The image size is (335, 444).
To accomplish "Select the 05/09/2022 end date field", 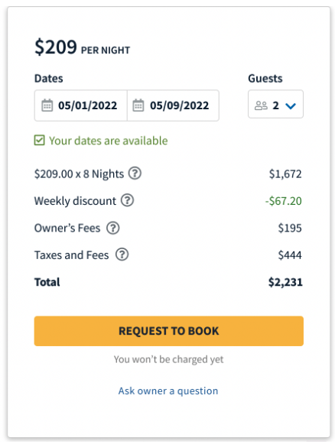I will pos(173,105).
